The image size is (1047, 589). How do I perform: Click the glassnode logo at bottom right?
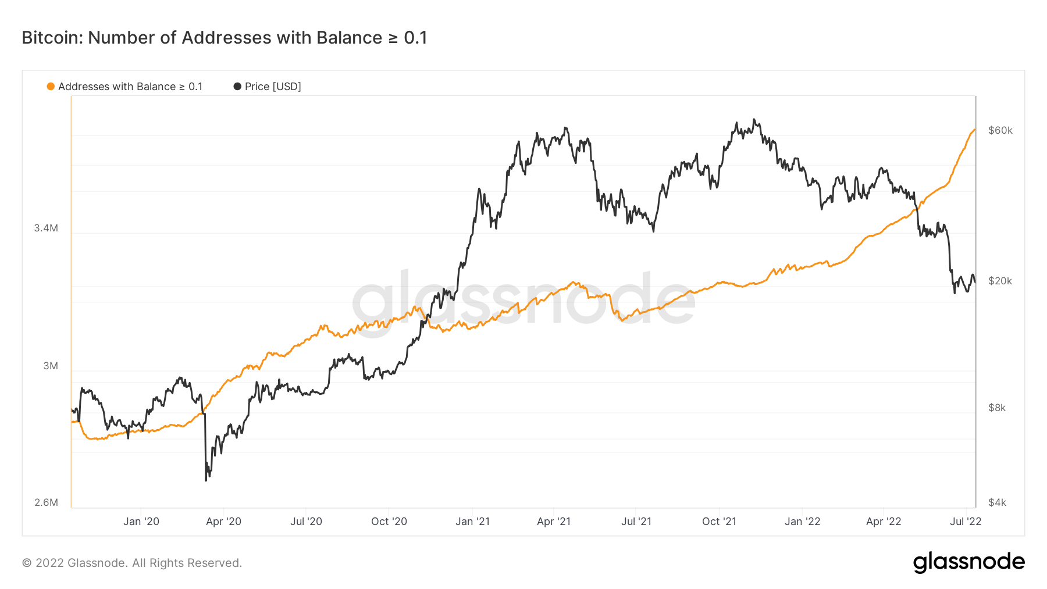(x=968, y=562)
